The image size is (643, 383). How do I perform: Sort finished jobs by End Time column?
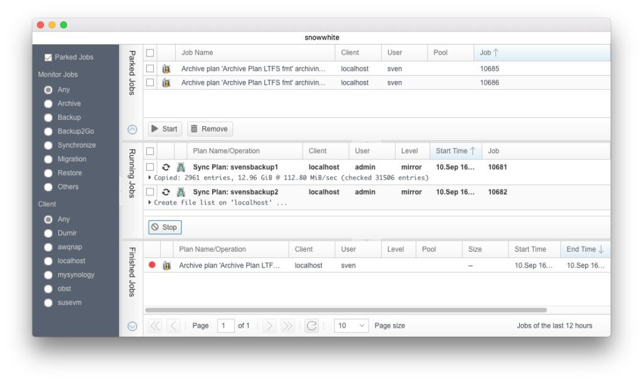pyautogui.click(x=585, y=249)
